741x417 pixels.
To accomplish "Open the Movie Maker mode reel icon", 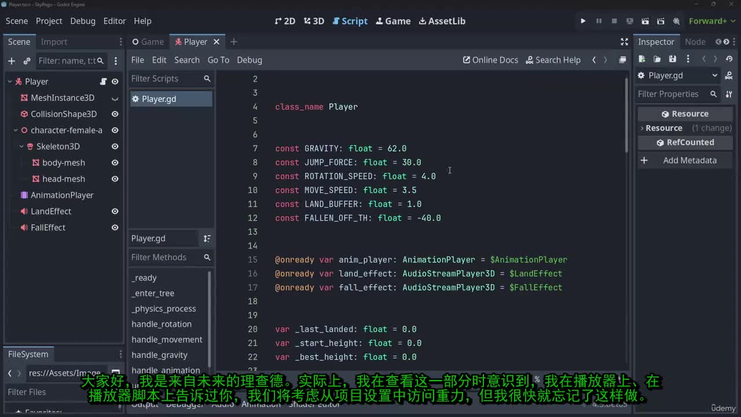I will point(676,21).
